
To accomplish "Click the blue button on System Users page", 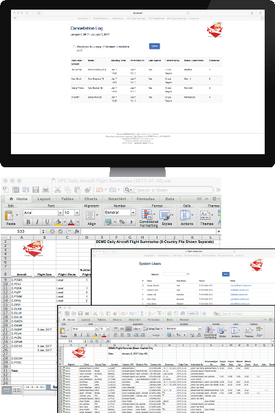I will pyautogui.click(x=225, y=274).
